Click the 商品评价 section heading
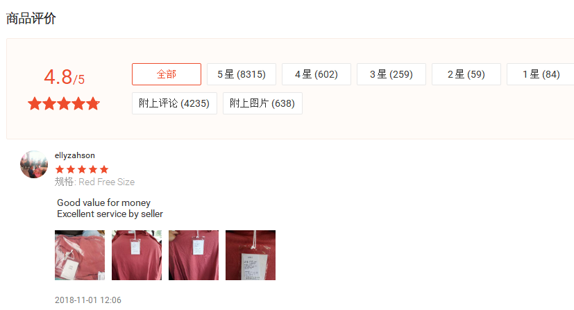 (31, 18)
